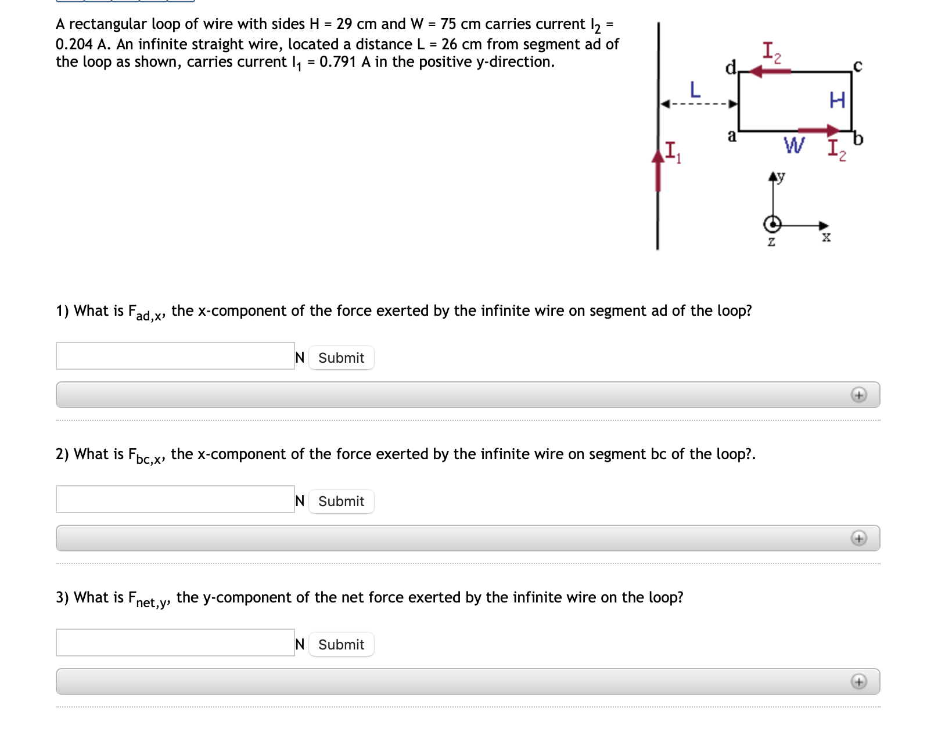Click the answer box for F_net,y

point(174,642)
